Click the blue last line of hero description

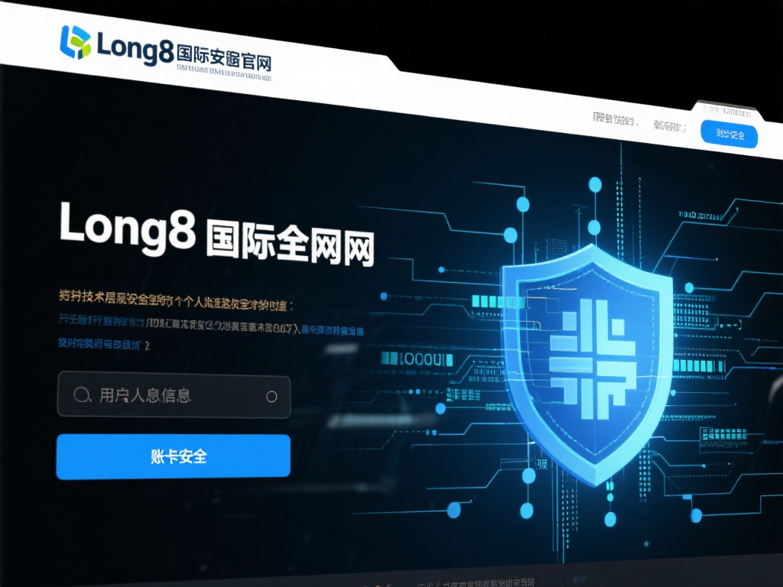(104, 343)
